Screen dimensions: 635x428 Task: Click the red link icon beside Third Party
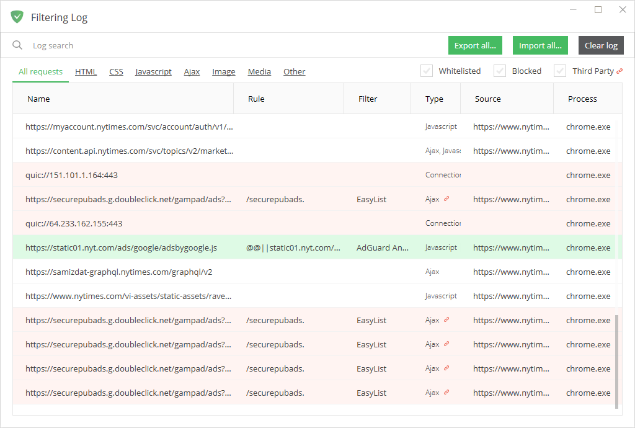(x=619, y=71)
